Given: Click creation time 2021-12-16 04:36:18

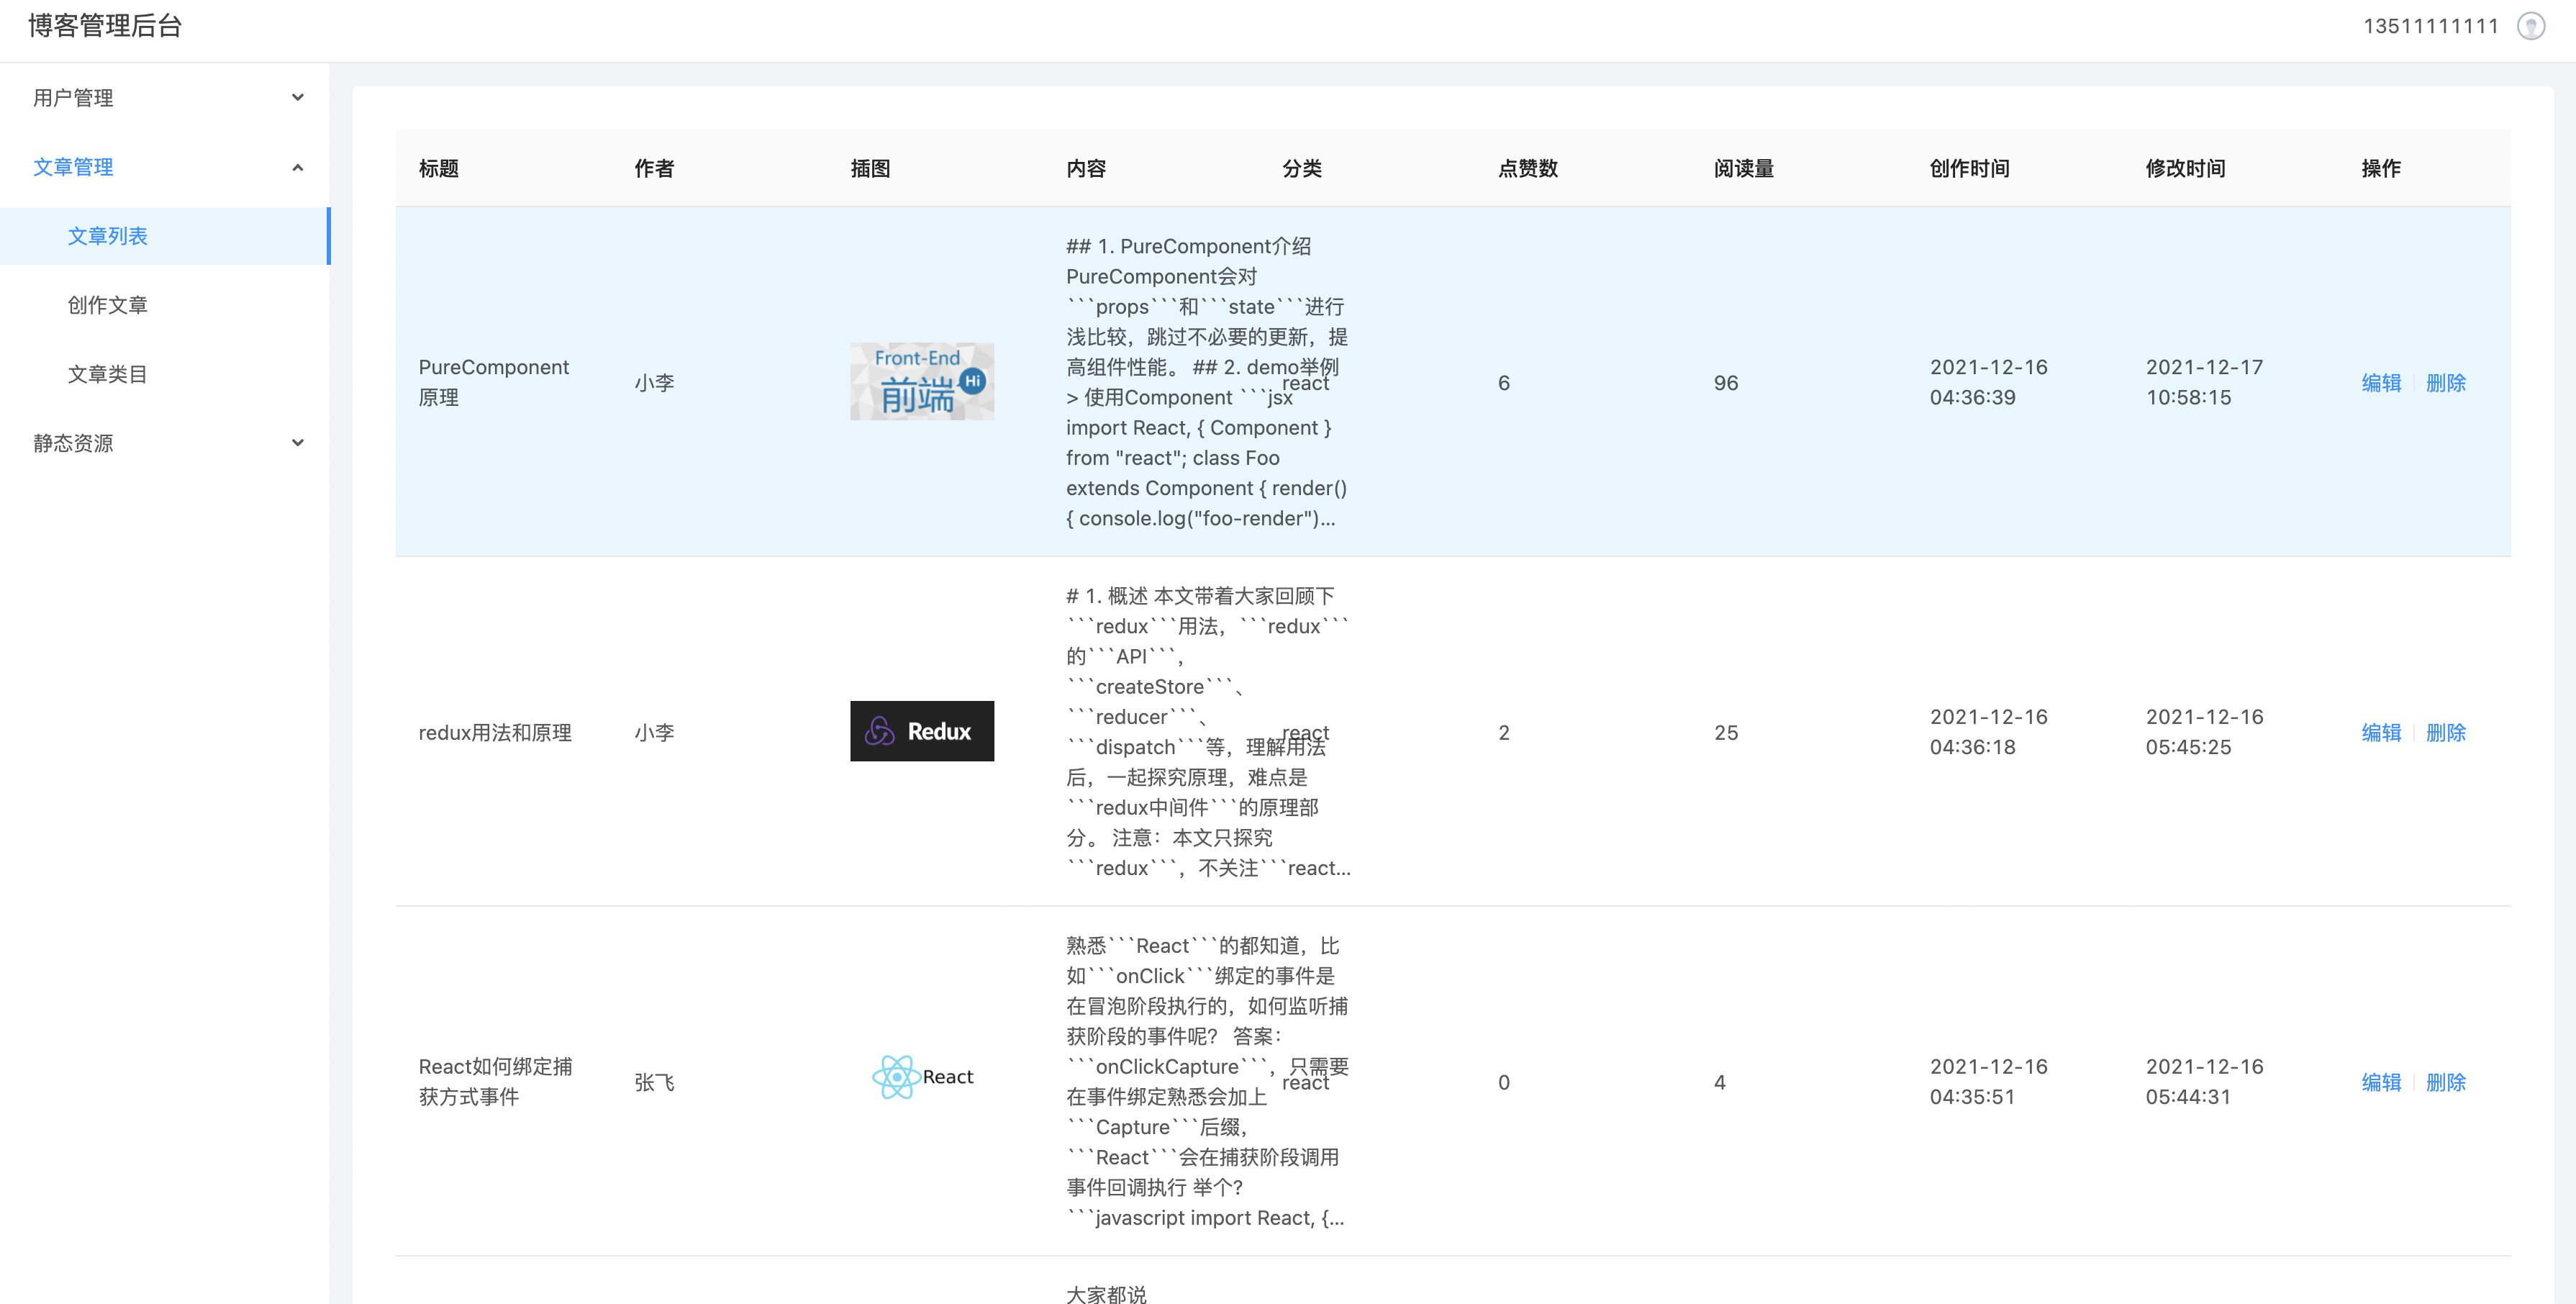Looking at the screenshot, I should (1989, 732).
